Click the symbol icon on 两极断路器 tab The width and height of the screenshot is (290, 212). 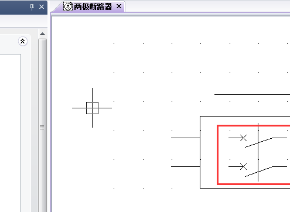(x=68, y=6)
